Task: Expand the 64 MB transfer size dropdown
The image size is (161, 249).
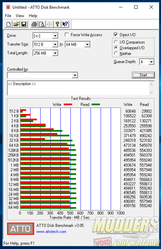Action: pos(87,45)
